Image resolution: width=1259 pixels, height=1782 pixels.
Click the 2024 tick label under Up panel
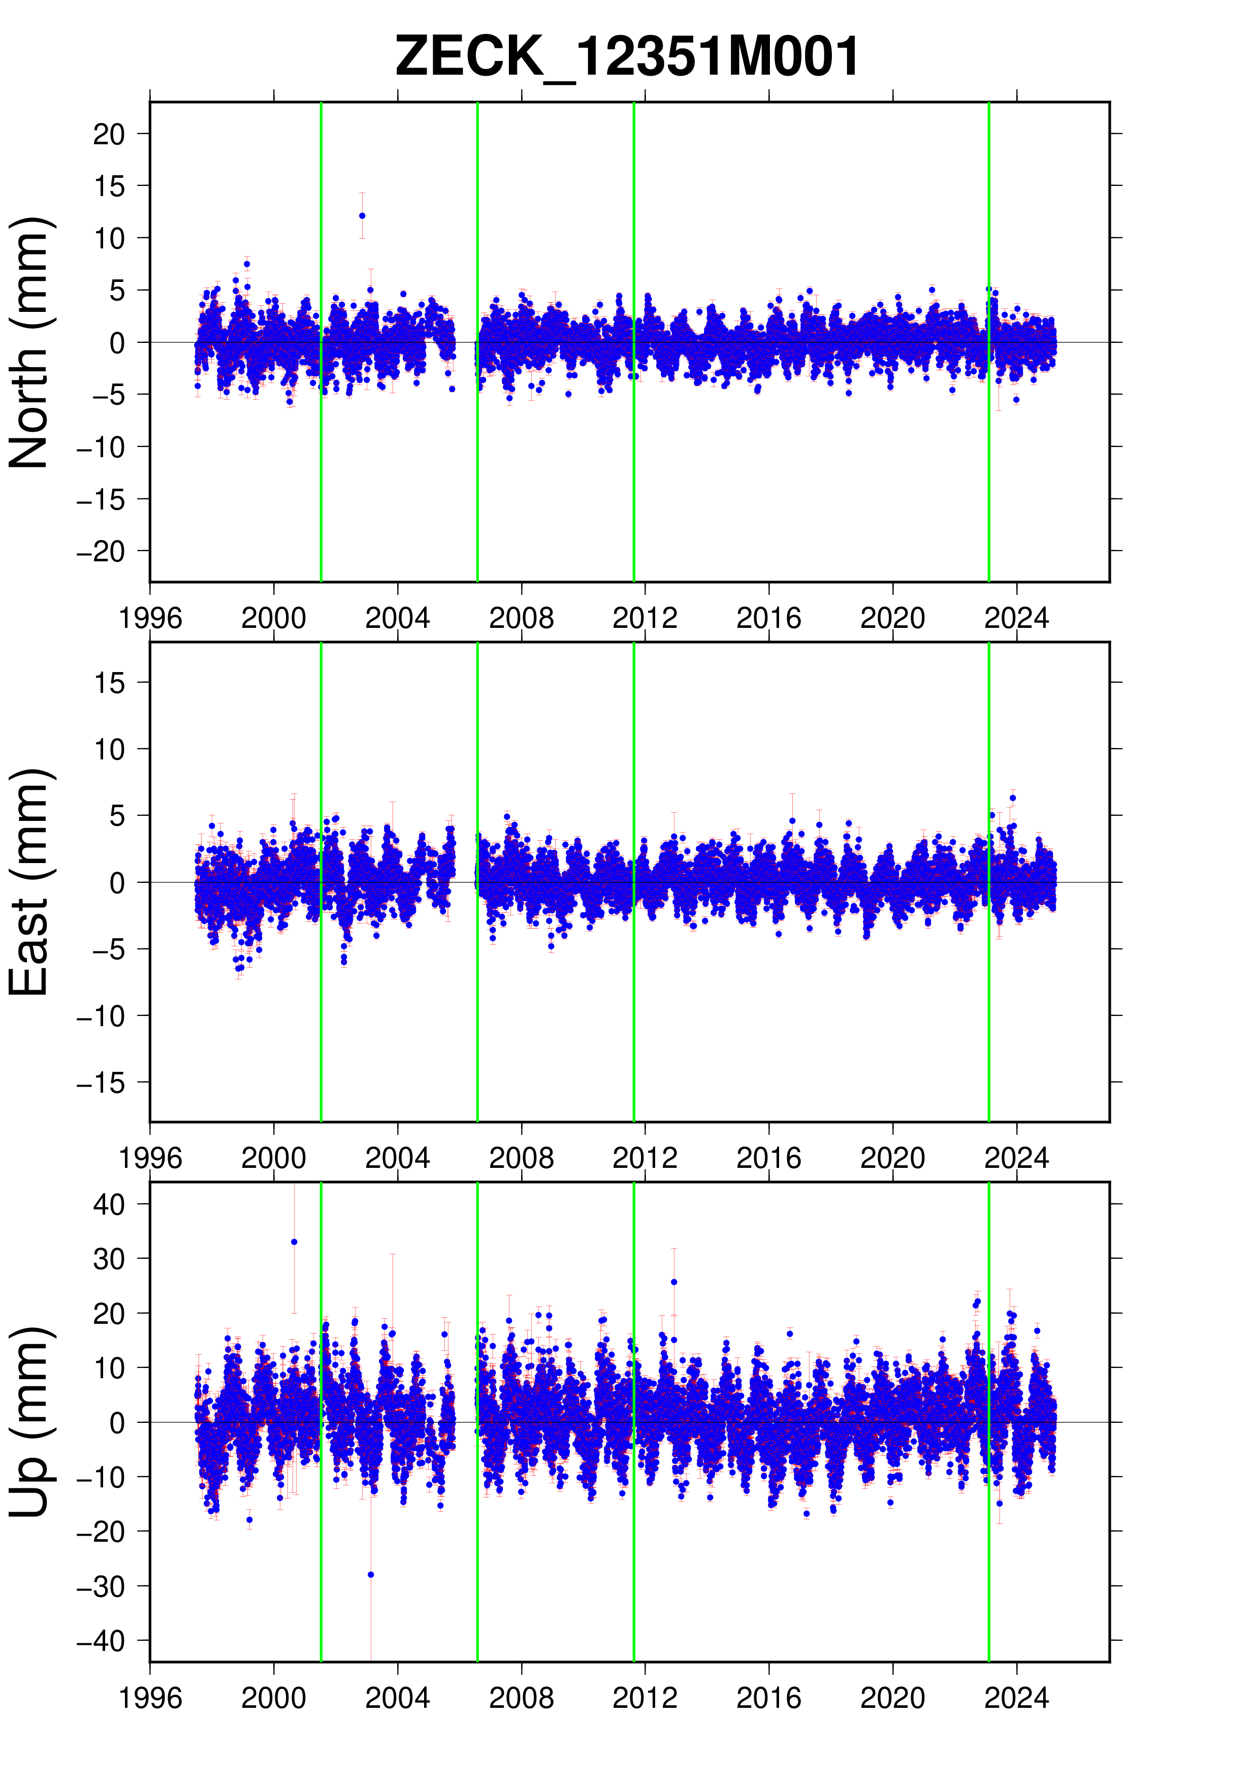(x=1016, y=1698)
